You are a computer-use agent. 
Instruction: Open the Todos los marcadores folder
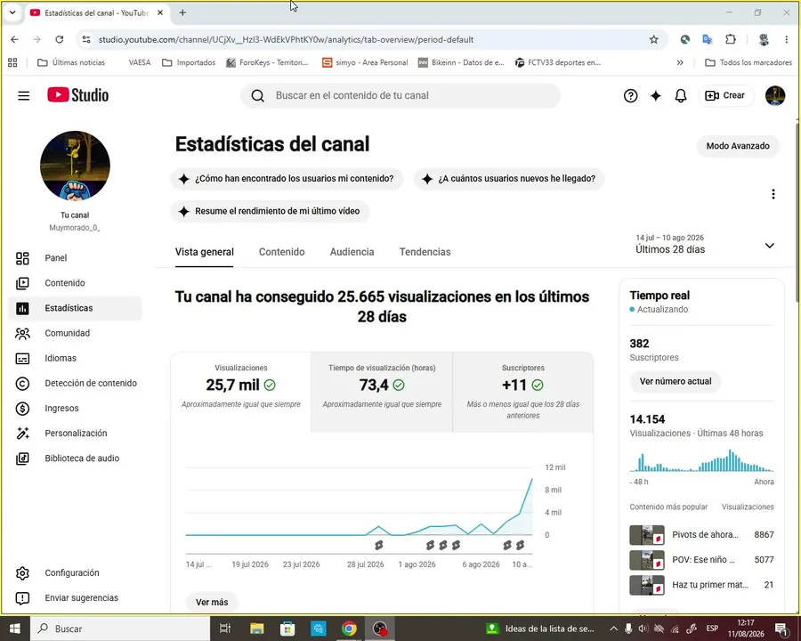[748, 62]
